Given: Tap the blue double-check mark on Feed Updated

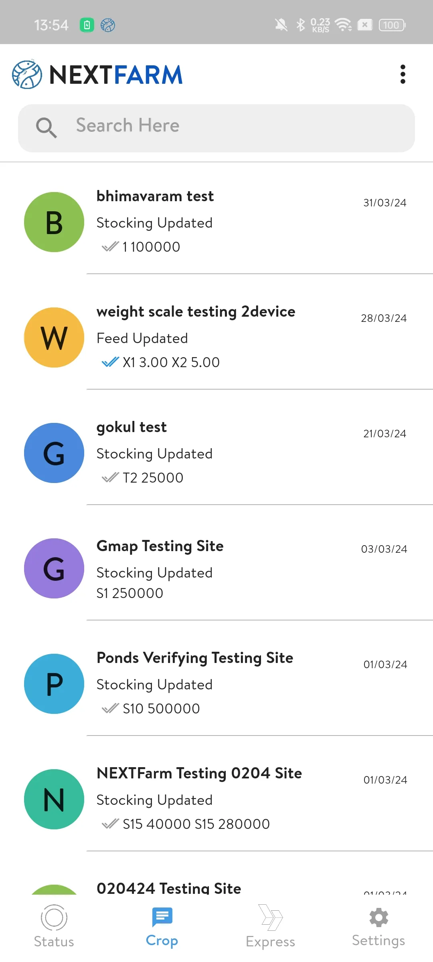Looking at the screenshot, I should tap(110, 362).
